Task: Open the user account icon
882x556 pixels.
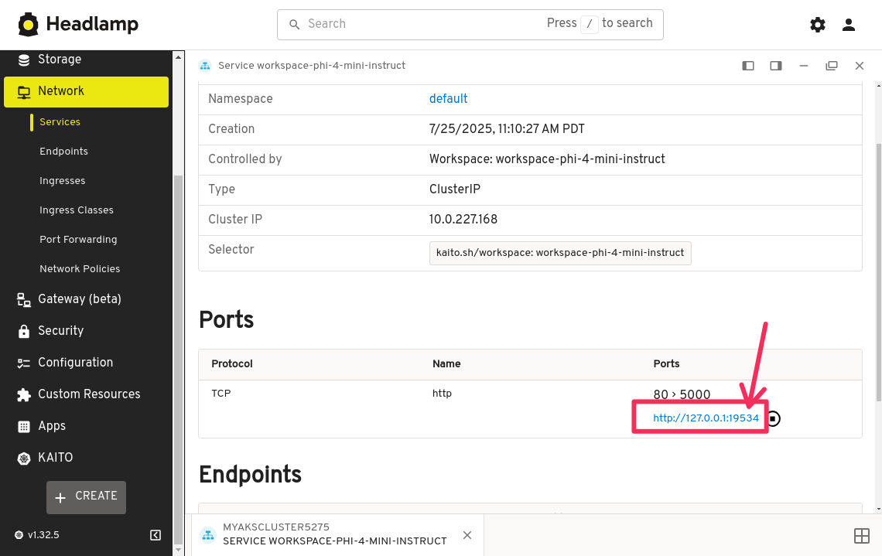Action: (x=849, y=25)
